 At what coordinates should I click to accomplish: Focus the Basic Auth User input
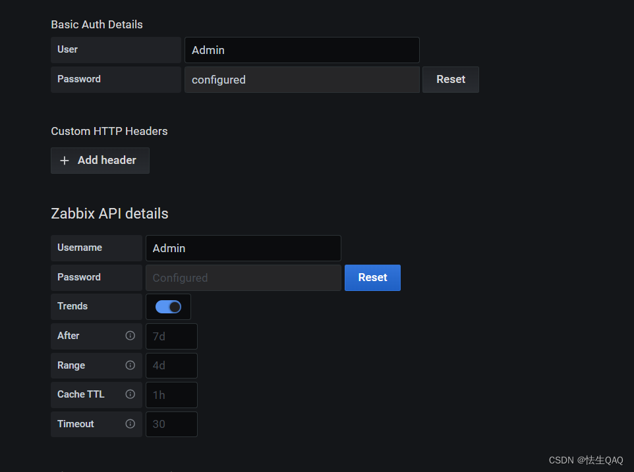302,50
